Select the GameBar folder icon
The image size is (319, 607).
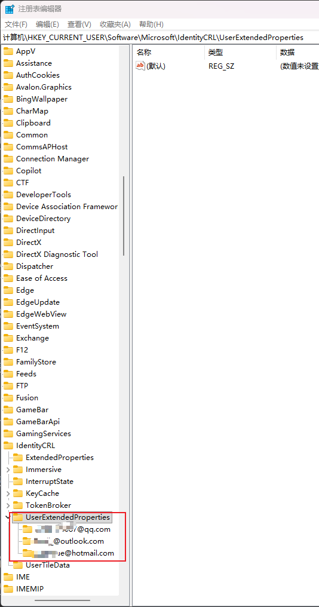(8, 410)
